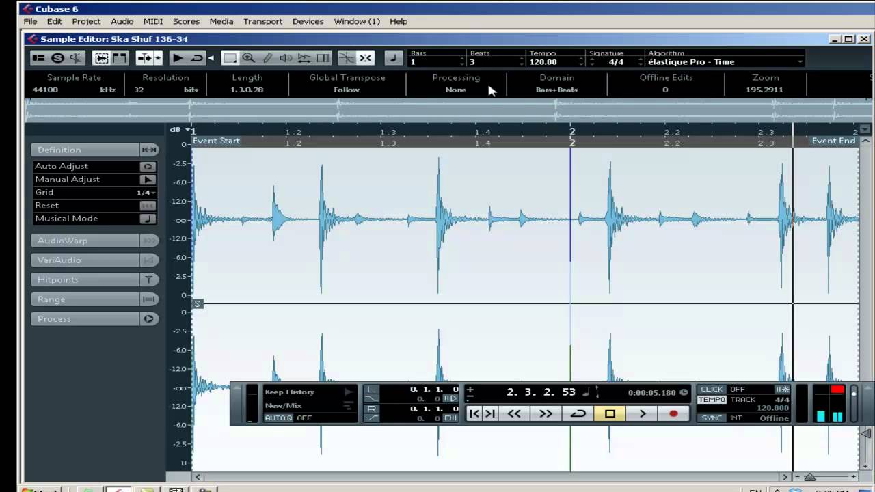
Task: Click the transport Record button
Action: click(x=673, y=413)
